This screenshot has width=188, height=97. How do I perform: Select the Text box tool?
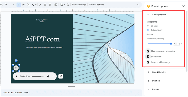pyautogui.click(x=23, y=5)
